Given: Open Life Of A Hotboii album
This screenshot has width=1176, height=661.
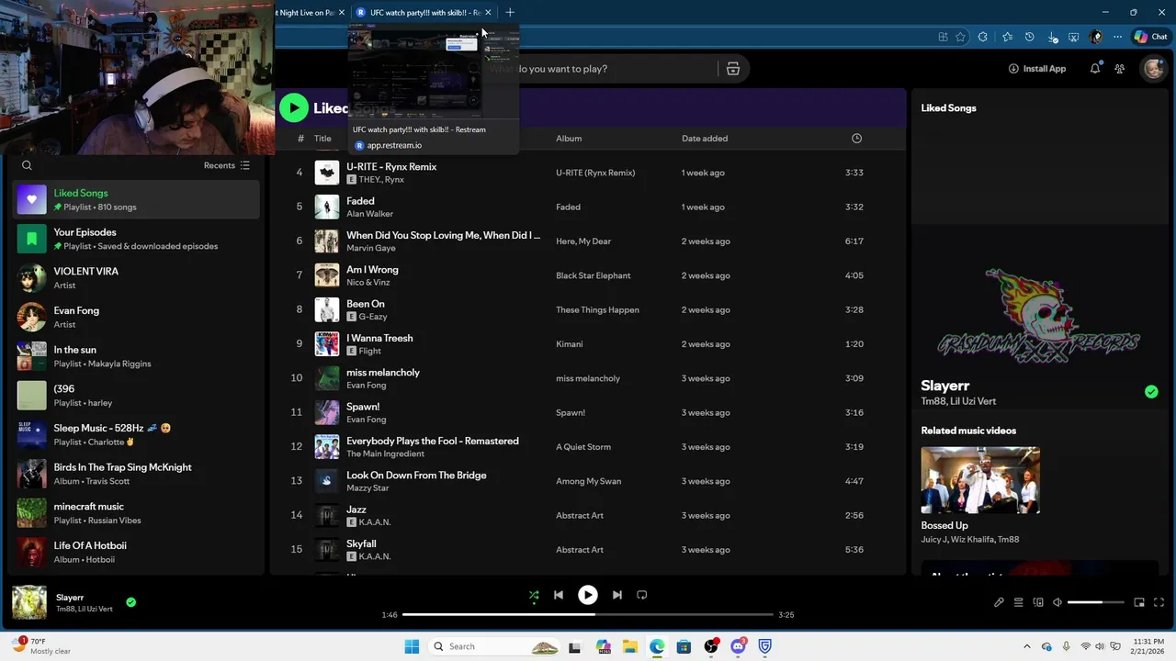Looking at the screenshot, I should [136, 552].
